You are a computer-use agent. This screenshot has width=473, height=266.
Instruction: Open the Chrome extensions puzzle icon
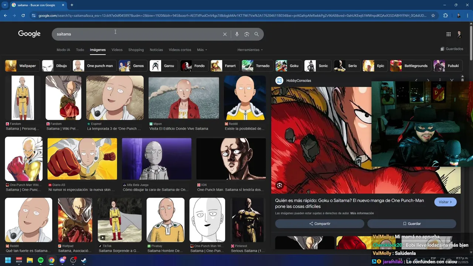[445, 16]
